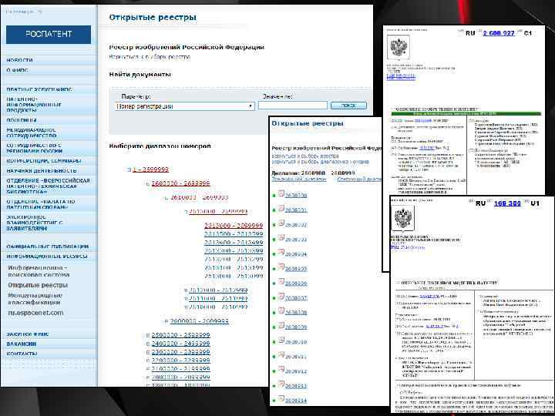Select range 2613400 - 2613499 in tree

coord(234,243)
